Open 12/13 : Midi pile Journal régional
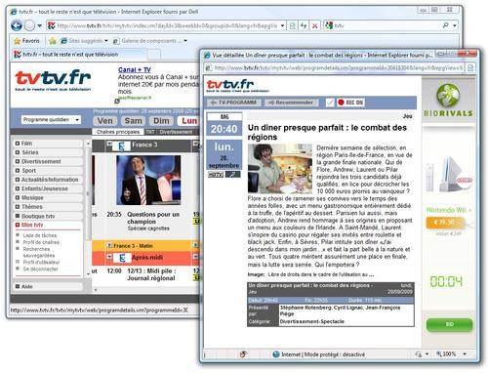 click(x=151, y=274)
